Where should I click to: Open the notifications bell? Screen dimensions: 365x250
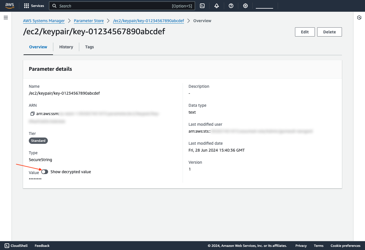coord(216,6)
